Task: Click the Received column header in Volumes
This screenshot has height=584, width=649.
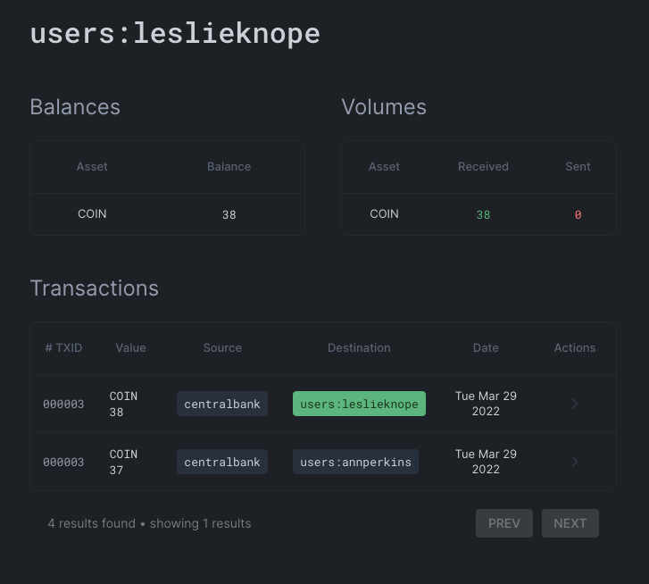Action: [483, 166]
